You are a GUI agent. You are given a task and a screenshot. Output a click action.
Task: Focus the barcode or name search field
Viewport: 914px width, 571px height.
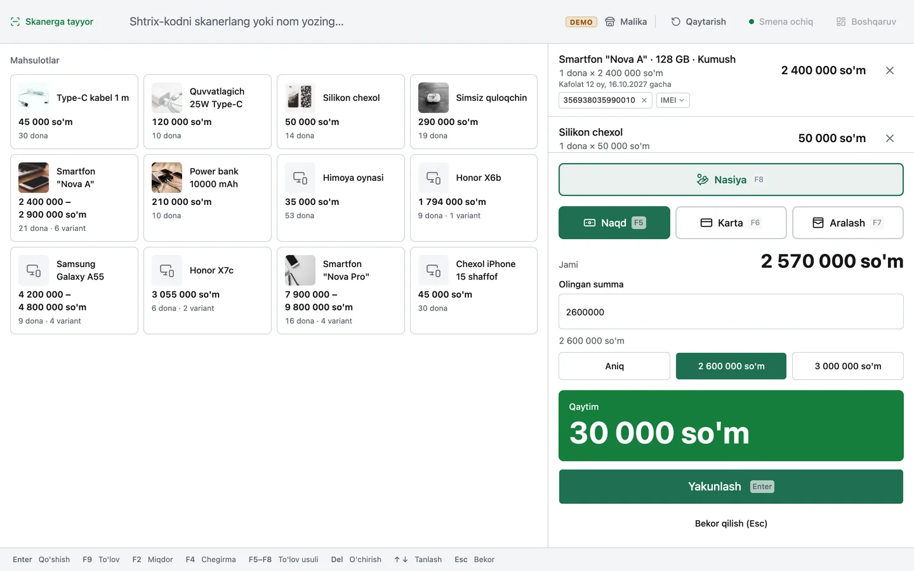[336, 22]
